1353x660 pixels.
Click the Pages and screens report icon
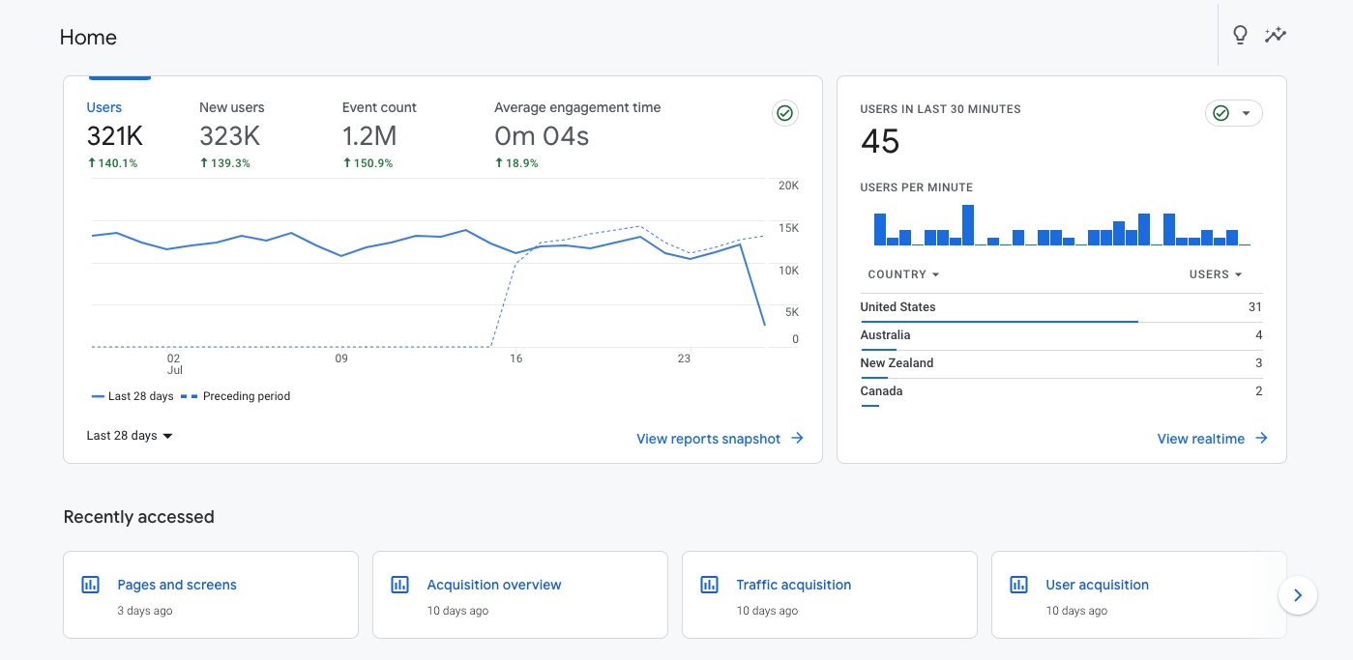tap(90, 585)
